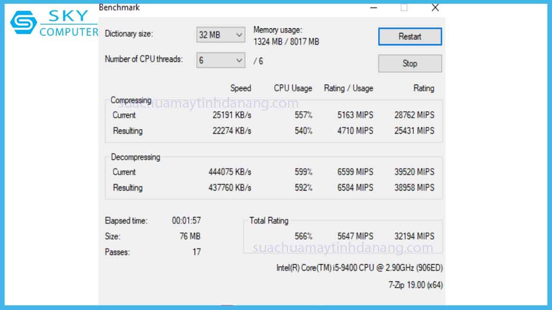The width and height of the screenshot is (552, 310).
Task: Open the Number of CPU threads dropdown
Action: pos(221,60)
